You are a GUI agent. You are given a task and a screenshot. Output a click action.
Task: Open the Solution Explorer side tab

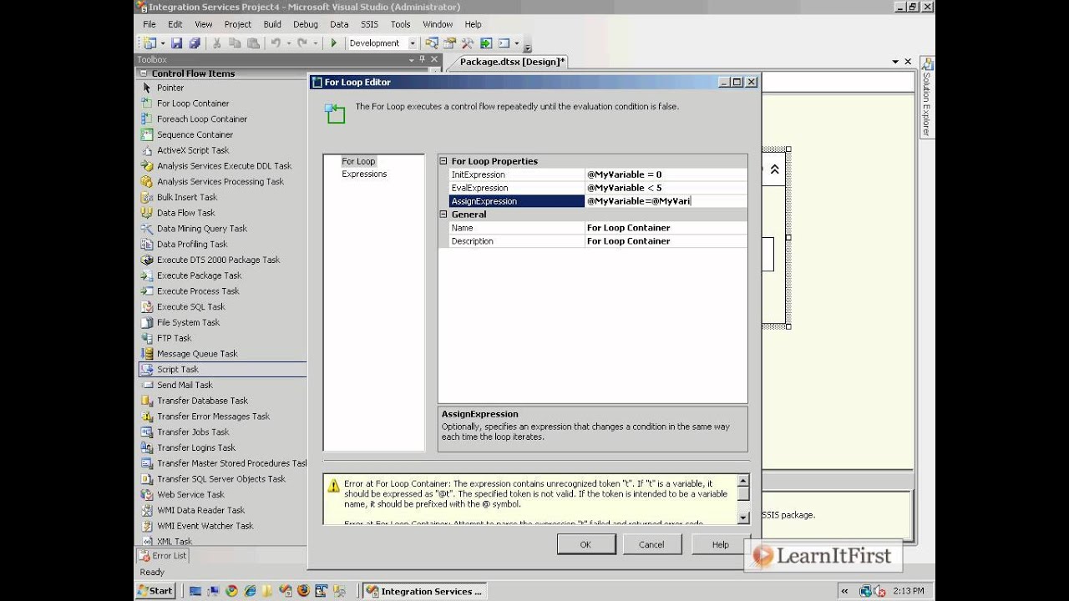tap(926, 97)
